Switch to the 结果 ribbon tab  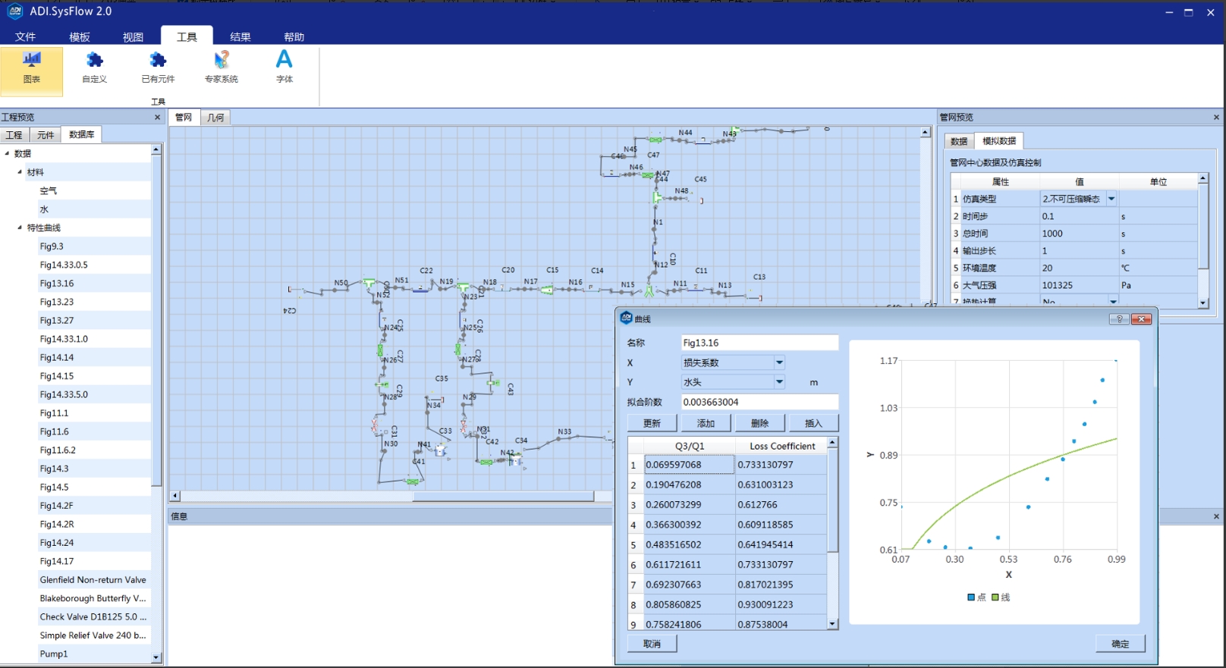point(240,36)
